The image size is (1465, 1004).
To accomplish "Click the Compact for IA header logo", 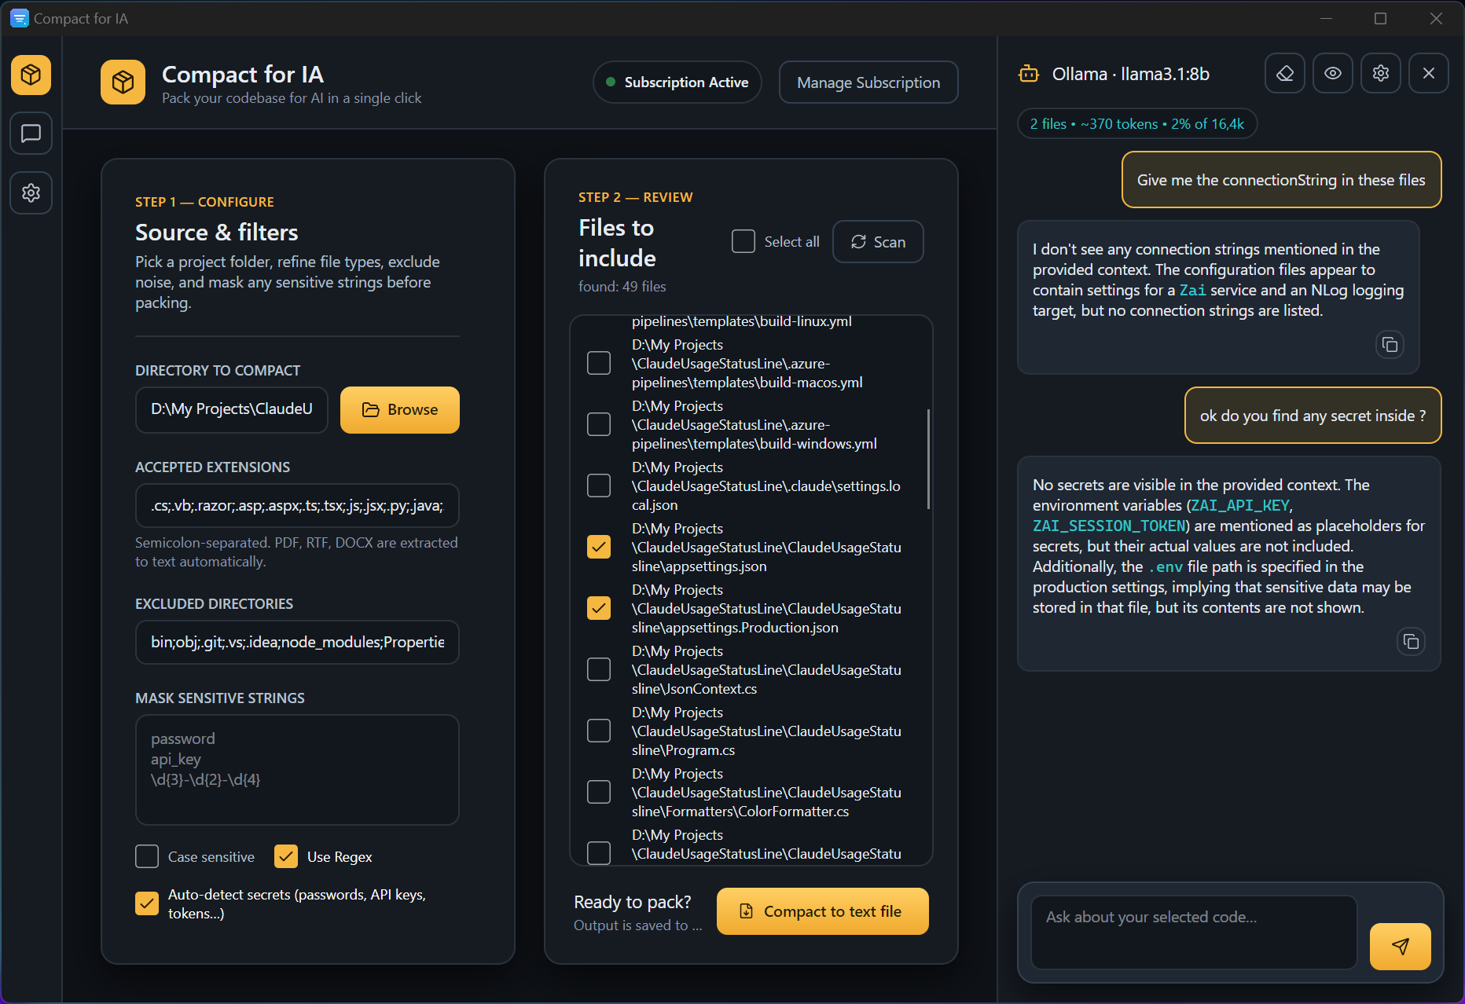I will coord(123,82).
